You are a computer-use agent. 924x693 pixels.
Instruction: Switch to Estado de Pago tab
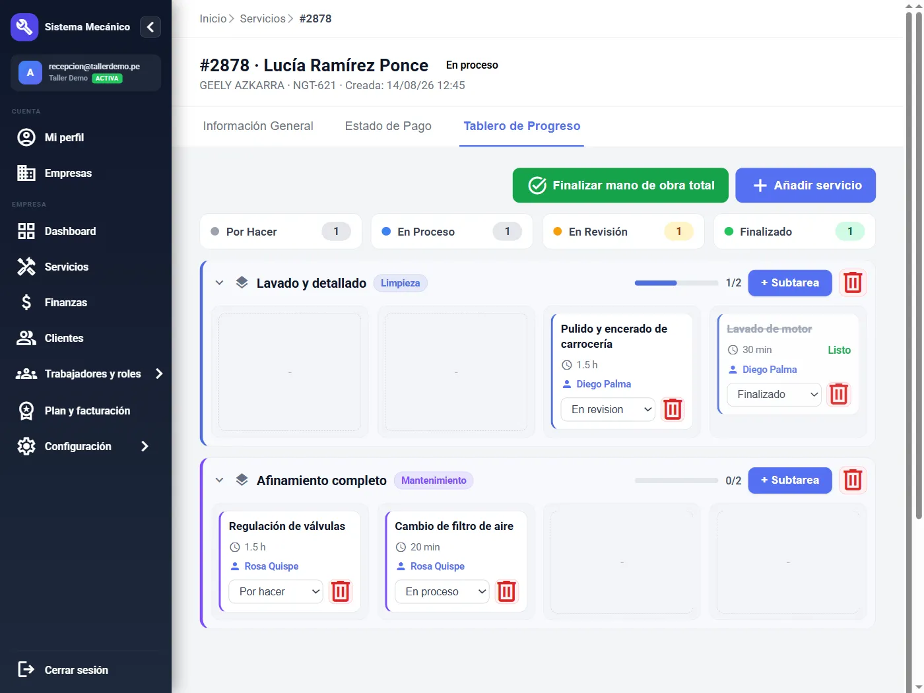point(388,126)
